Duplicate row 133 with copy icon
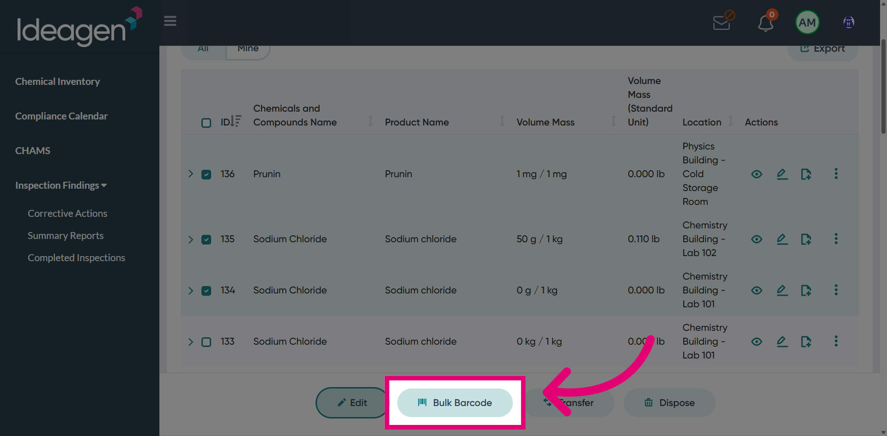This screenshot has height=436, width=887. click(x=806, y=341)
